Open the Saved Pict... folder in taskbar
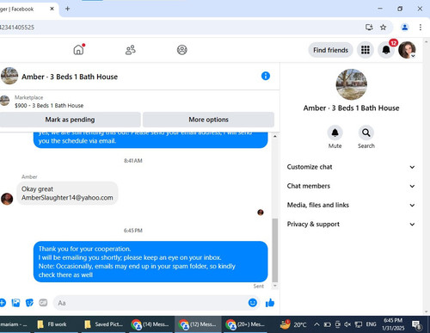Screen dimensions: 430x333 pos(104,324)
